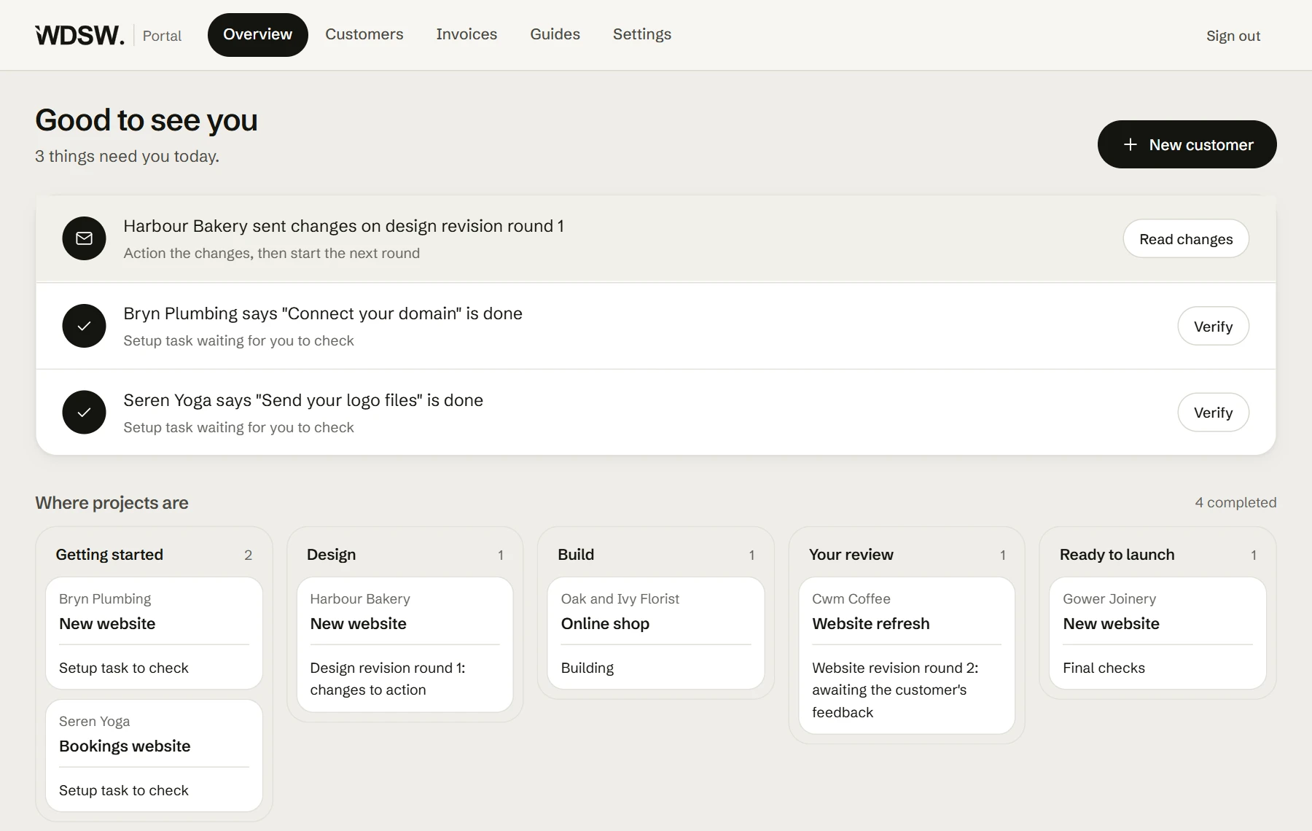
Task: Switch to the Customers tab
Action: coord(364,34)
